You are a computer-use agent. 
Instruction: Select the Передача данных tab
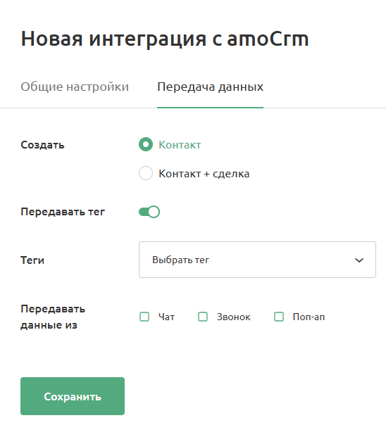(210, 87)
